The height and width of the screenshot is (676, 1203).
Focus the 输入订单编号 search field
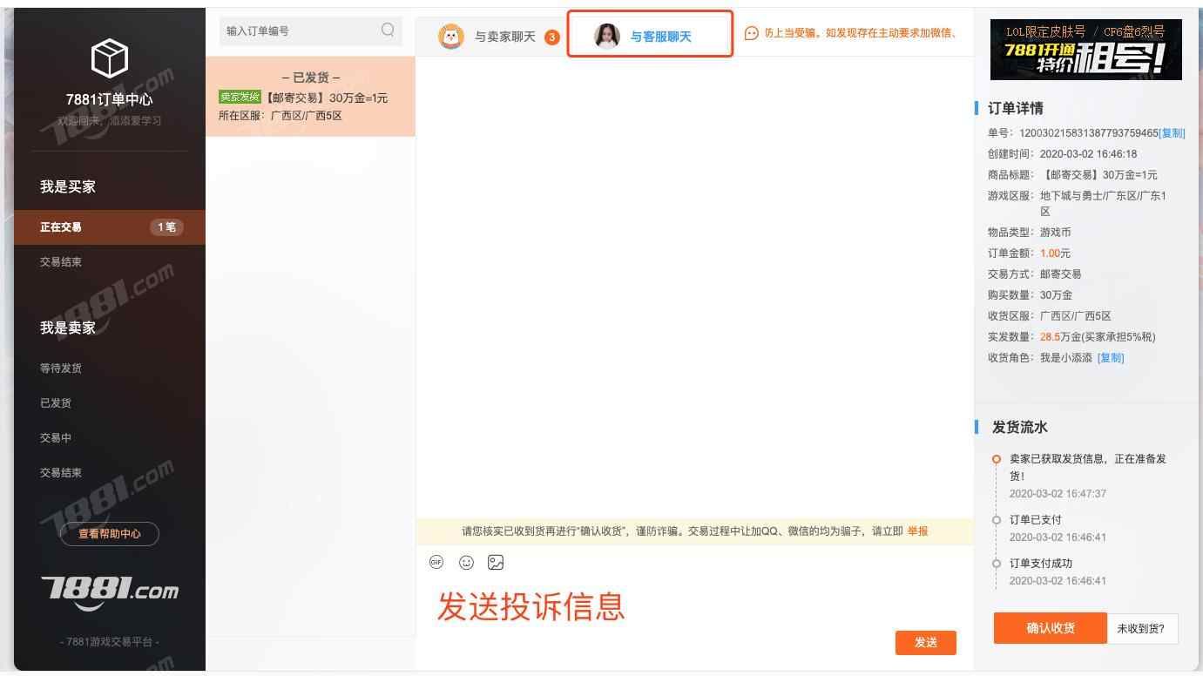(x=311, y=30)
